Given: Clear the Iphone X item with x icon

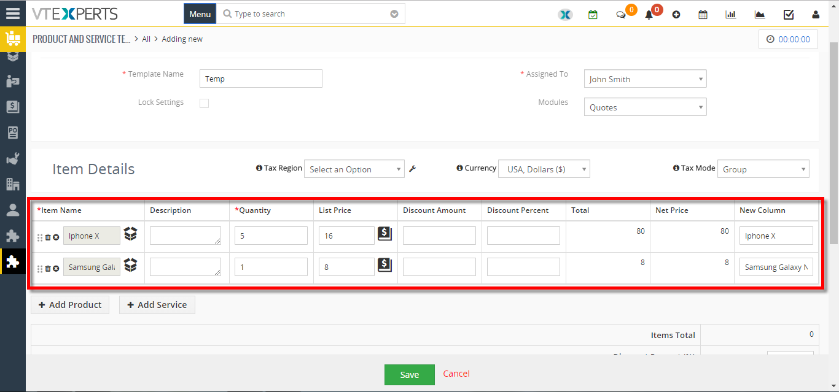Looking at the screenshot, I should (56, 237).
